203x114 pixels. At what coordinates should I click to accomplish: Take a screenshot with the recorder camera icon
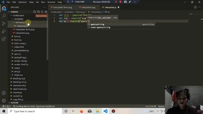pos(125,2)
